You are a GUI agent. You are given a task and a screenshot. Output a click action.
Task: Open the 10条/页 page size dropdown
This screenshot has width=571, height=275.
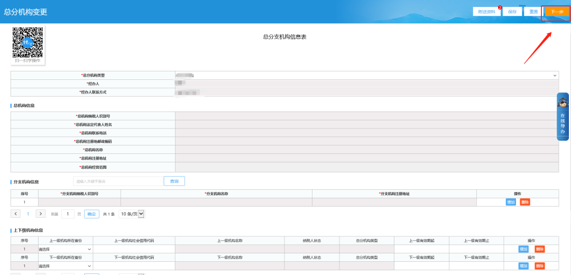(x=132, y=214)
